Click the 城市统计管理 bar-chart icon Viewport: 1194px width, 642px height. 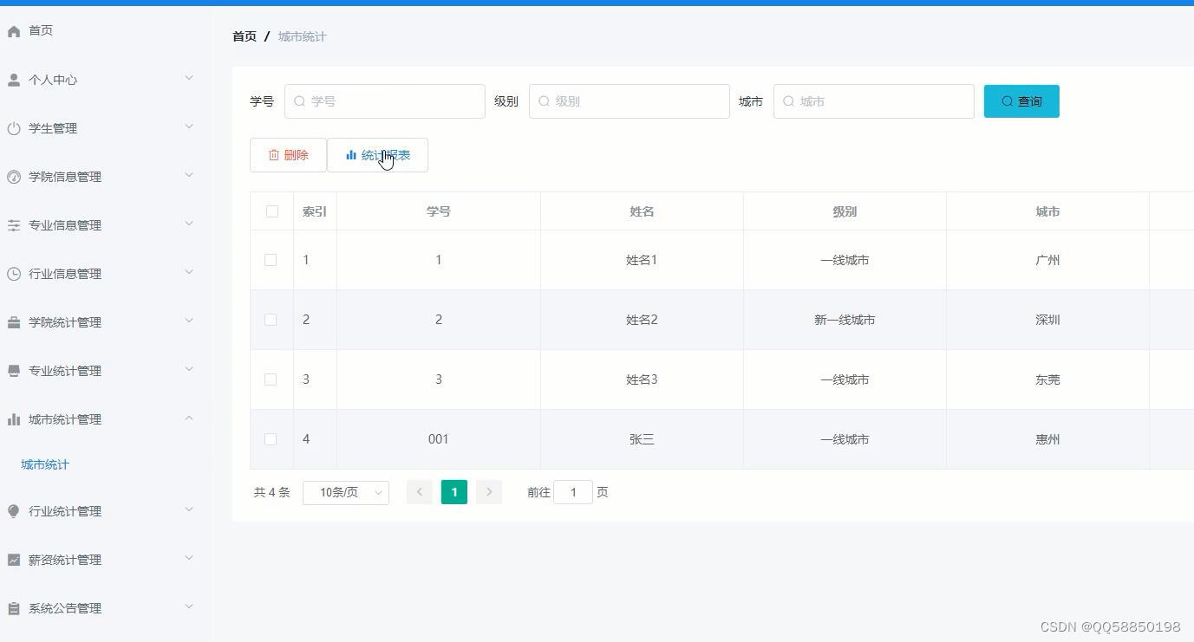14,418
